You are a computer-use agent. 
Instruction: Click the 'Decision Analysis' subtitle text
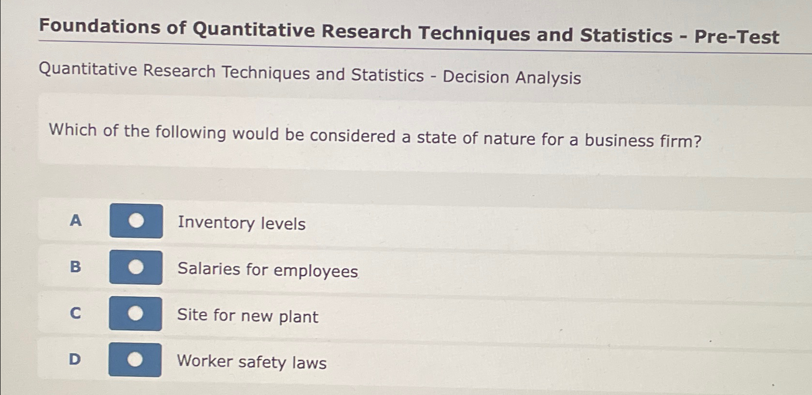point(310,76)
